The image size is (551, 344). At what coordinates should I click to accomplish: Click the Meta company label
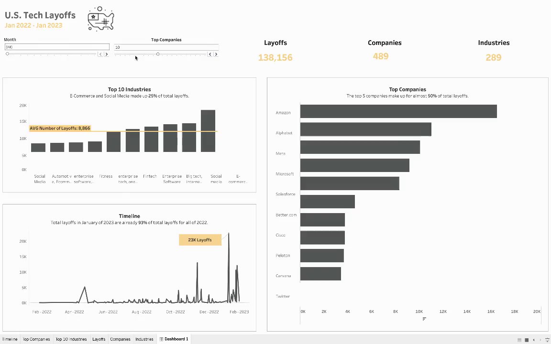tap(280, 153)
